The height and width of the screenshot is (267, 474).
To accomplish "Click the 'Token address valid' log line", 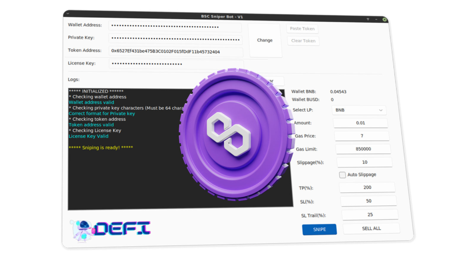I will (91, 125).
